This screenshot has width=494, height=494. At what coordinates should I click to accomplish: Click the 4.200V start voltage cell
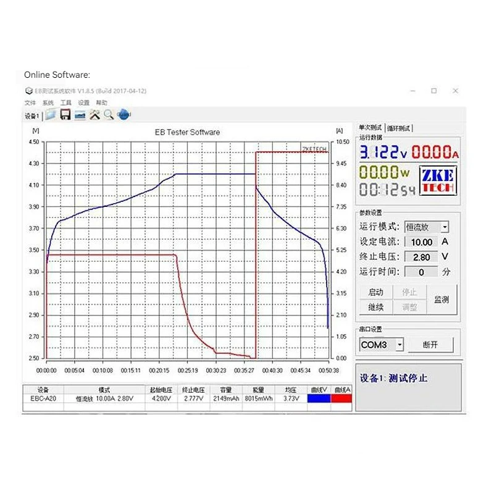161,398
